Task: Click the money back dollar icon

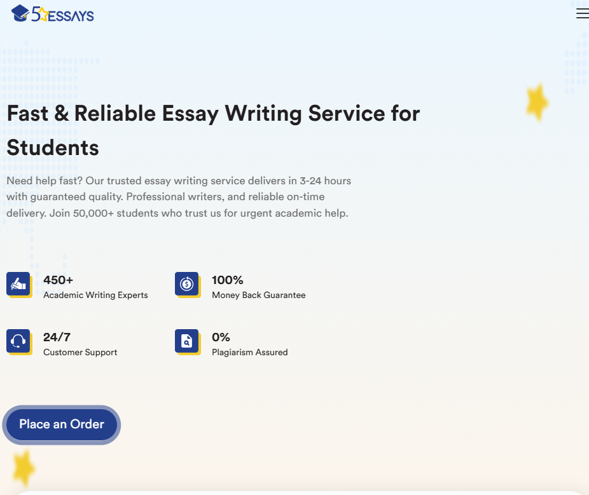Action: [x=187, y=283]
